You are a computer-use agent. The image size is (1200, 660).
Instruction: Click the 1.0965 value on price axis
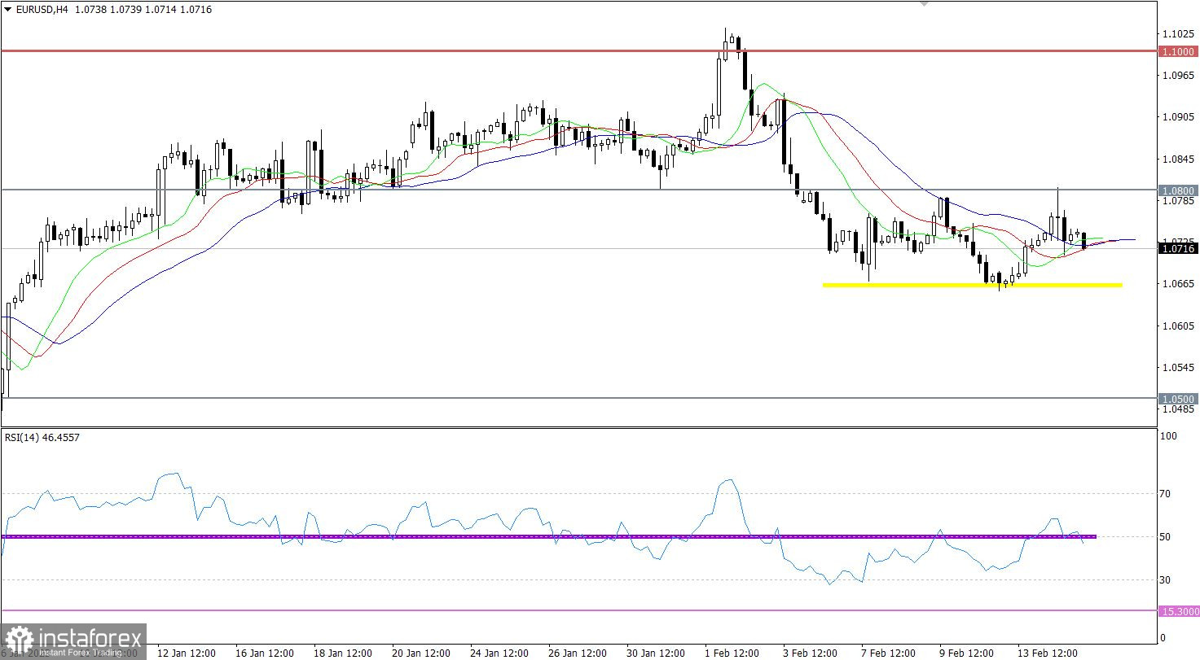1180,76
